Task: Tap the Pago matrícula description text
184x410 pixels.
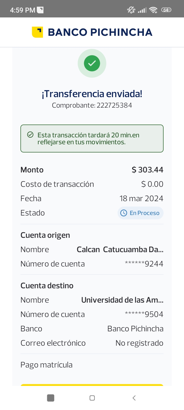Action: pyautogui.click(x=47, y=365)
